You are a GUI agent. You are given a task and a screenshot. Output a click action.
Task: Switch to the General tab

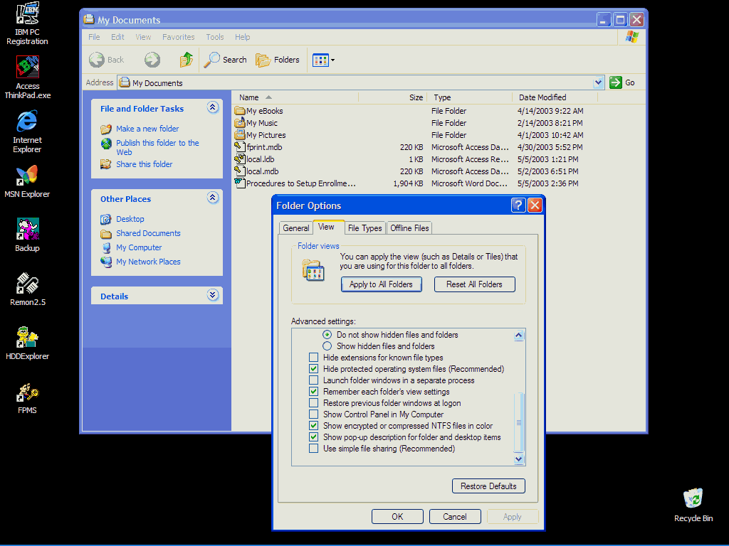pos(295,228)
